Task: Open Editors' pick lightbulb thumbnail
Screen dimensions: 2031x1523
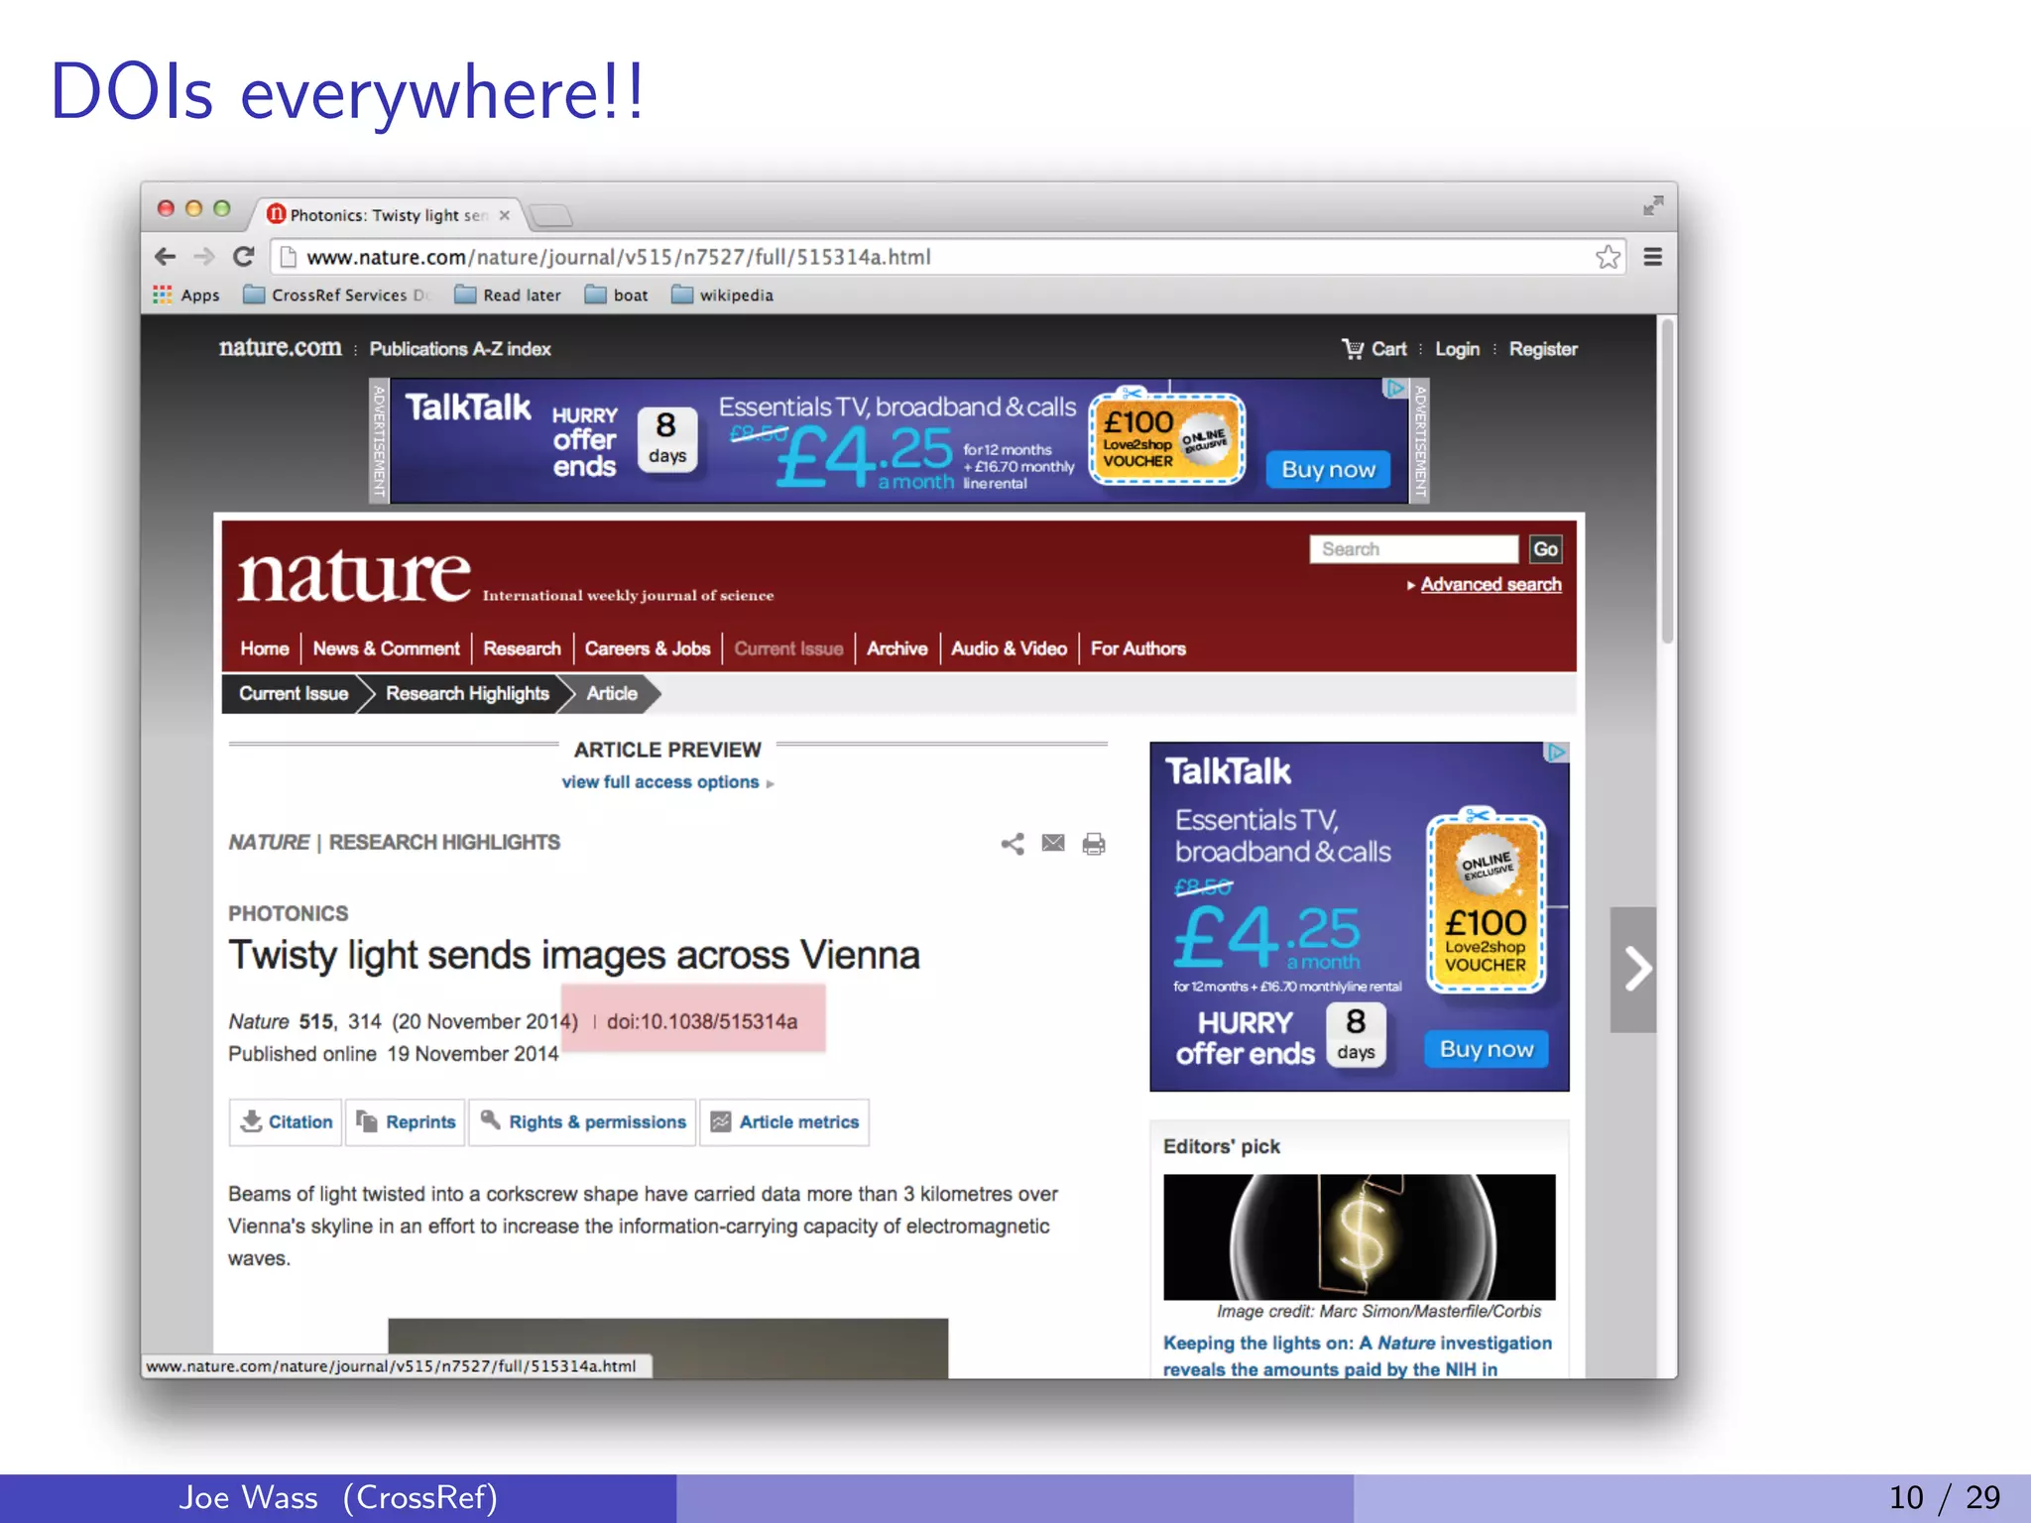Action: (x=1359, y=1236)
